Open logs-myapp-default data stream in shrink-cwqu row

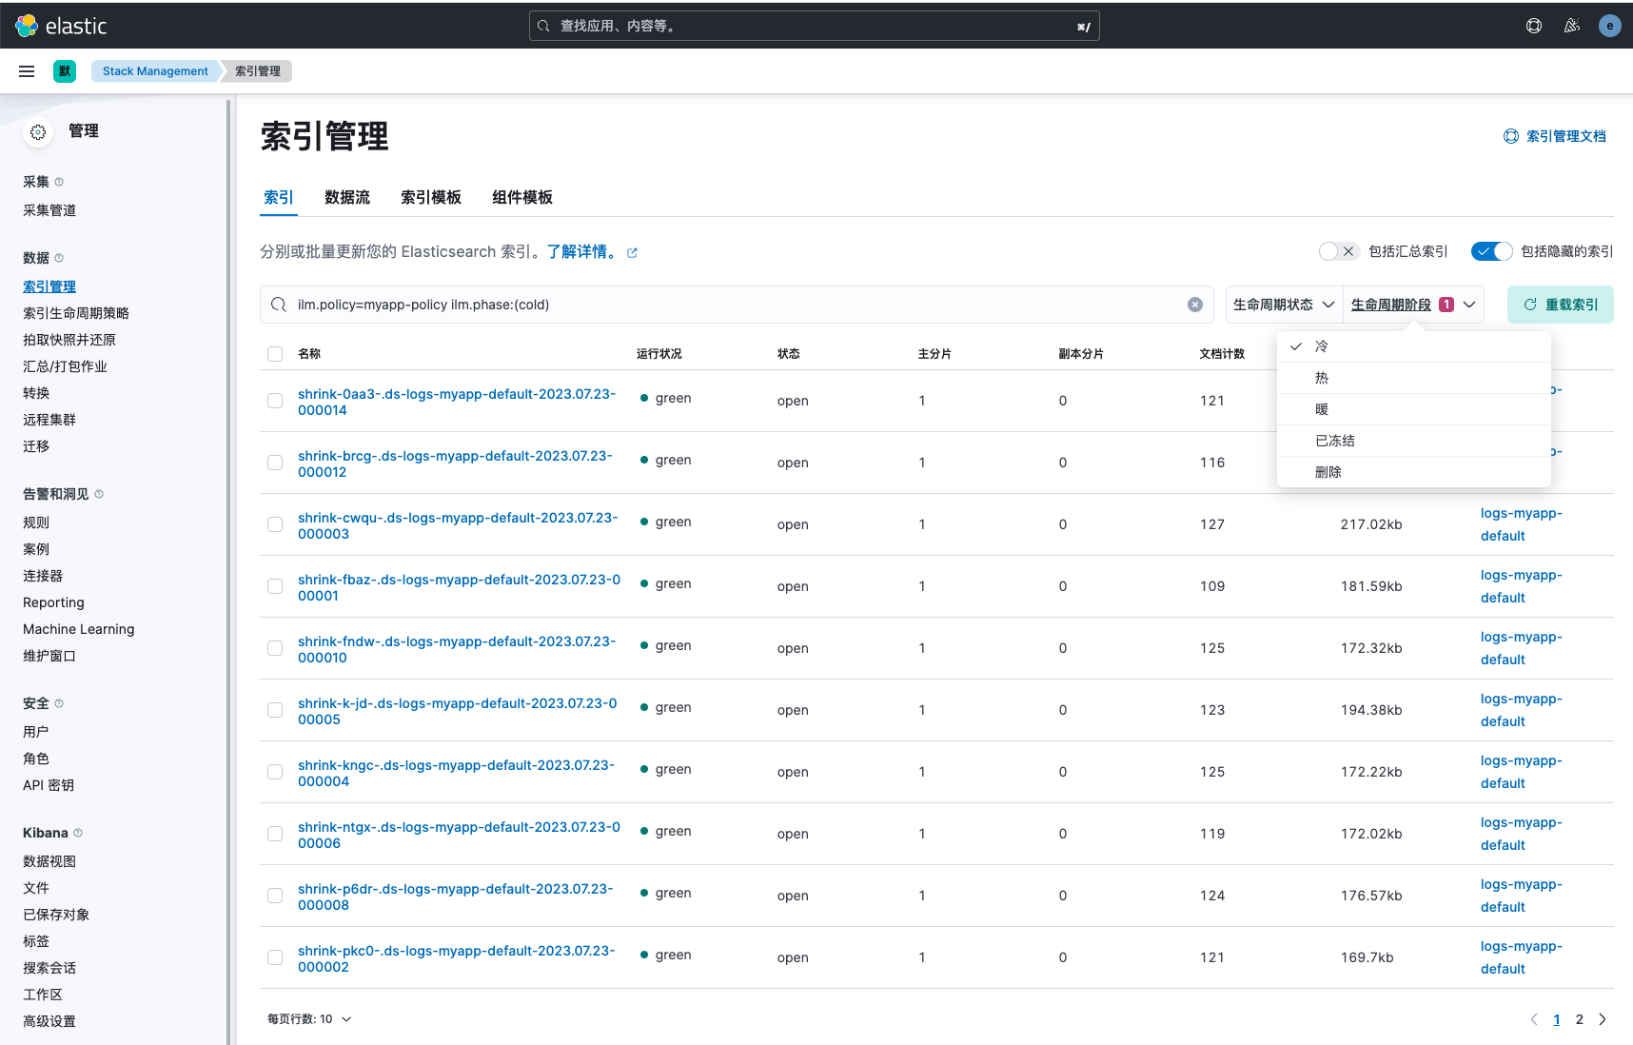coord(1521,524)
